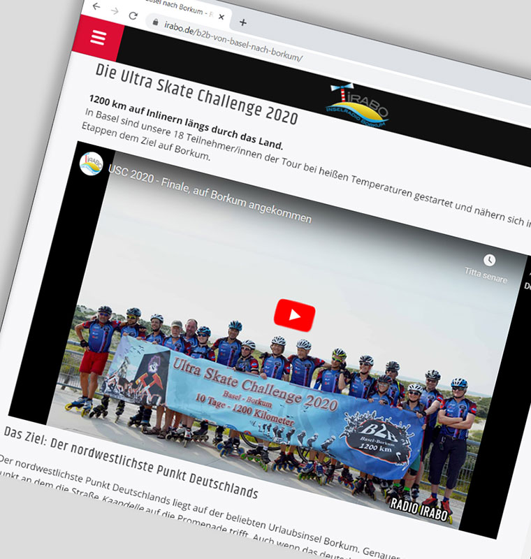Click heading Die Ultra Skate Challenge 2020

click(x=196, y=94)
